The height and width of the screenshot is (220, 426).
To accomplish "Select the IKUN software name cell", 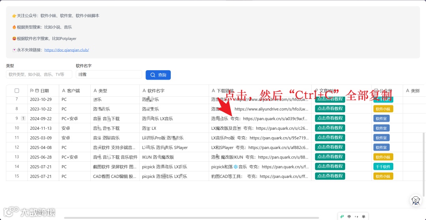I will [x=174, y=157].
